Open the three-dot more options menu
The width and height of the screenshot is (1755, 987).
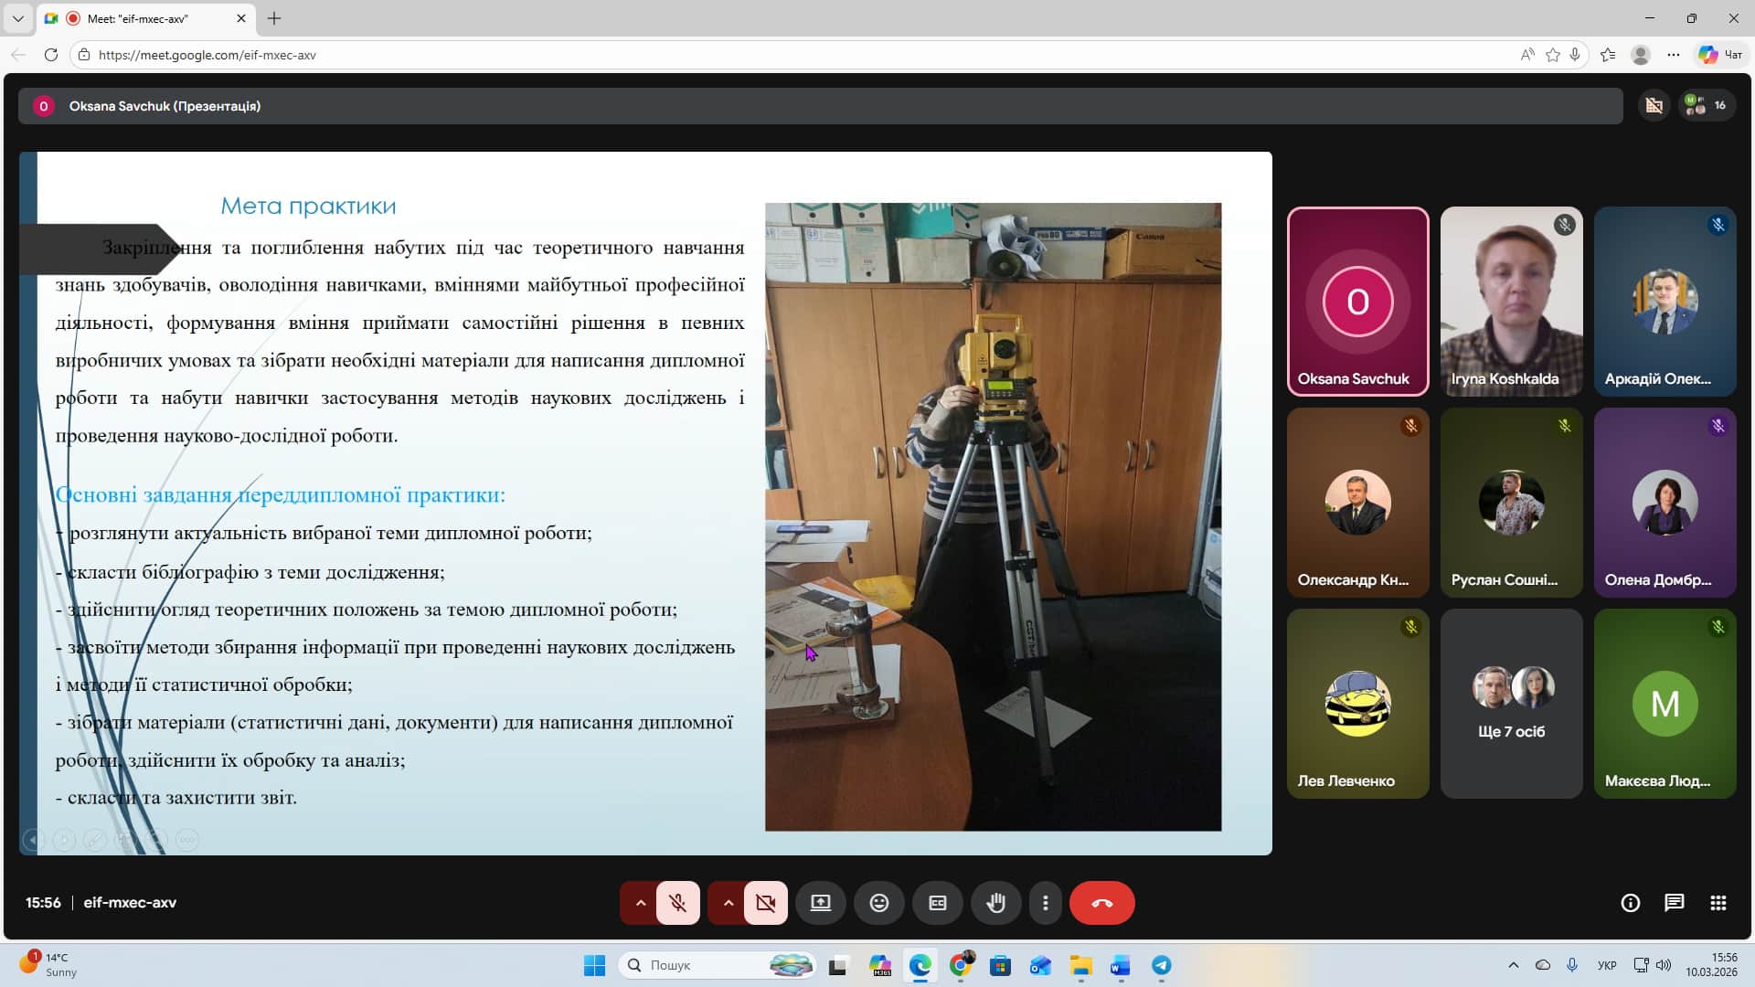pyautogui.click(x=1045, y=903)
